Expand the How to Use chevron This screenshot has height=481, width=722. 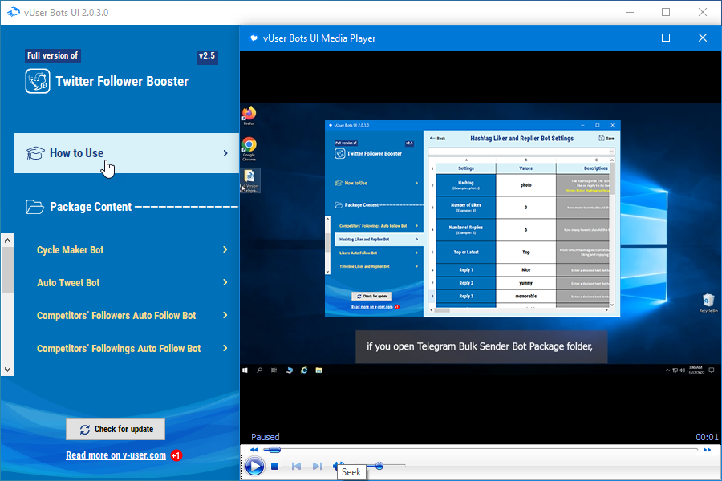225,153
